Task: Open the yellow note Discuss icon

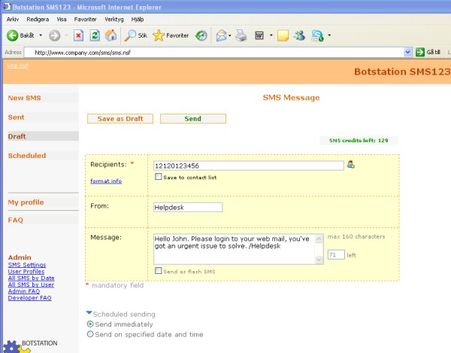Action: pyautogui.click(x=283, y=35)
